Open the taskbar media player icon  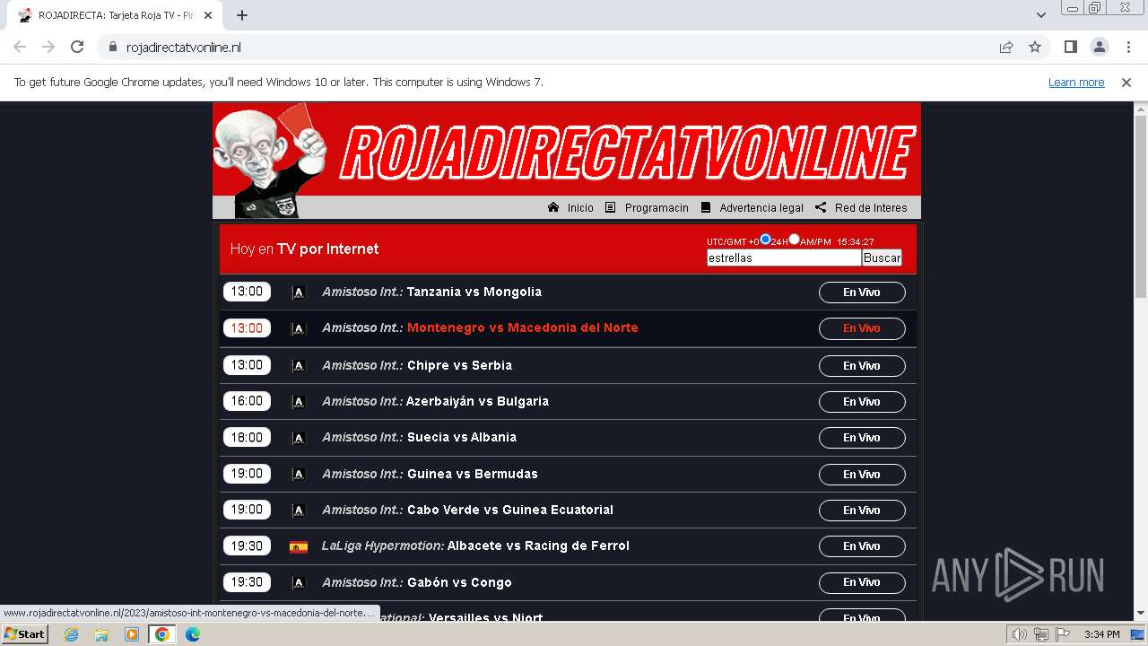pos(132,634)
